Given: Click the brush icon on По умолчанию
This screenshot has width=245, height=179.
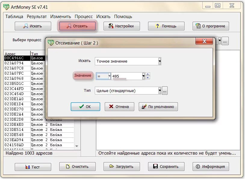Looking at the screenshot, I should click(144, 106).
